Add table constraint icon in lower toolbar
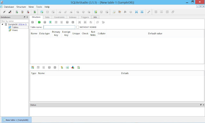The image size is (205, 123). click(33, 67)
